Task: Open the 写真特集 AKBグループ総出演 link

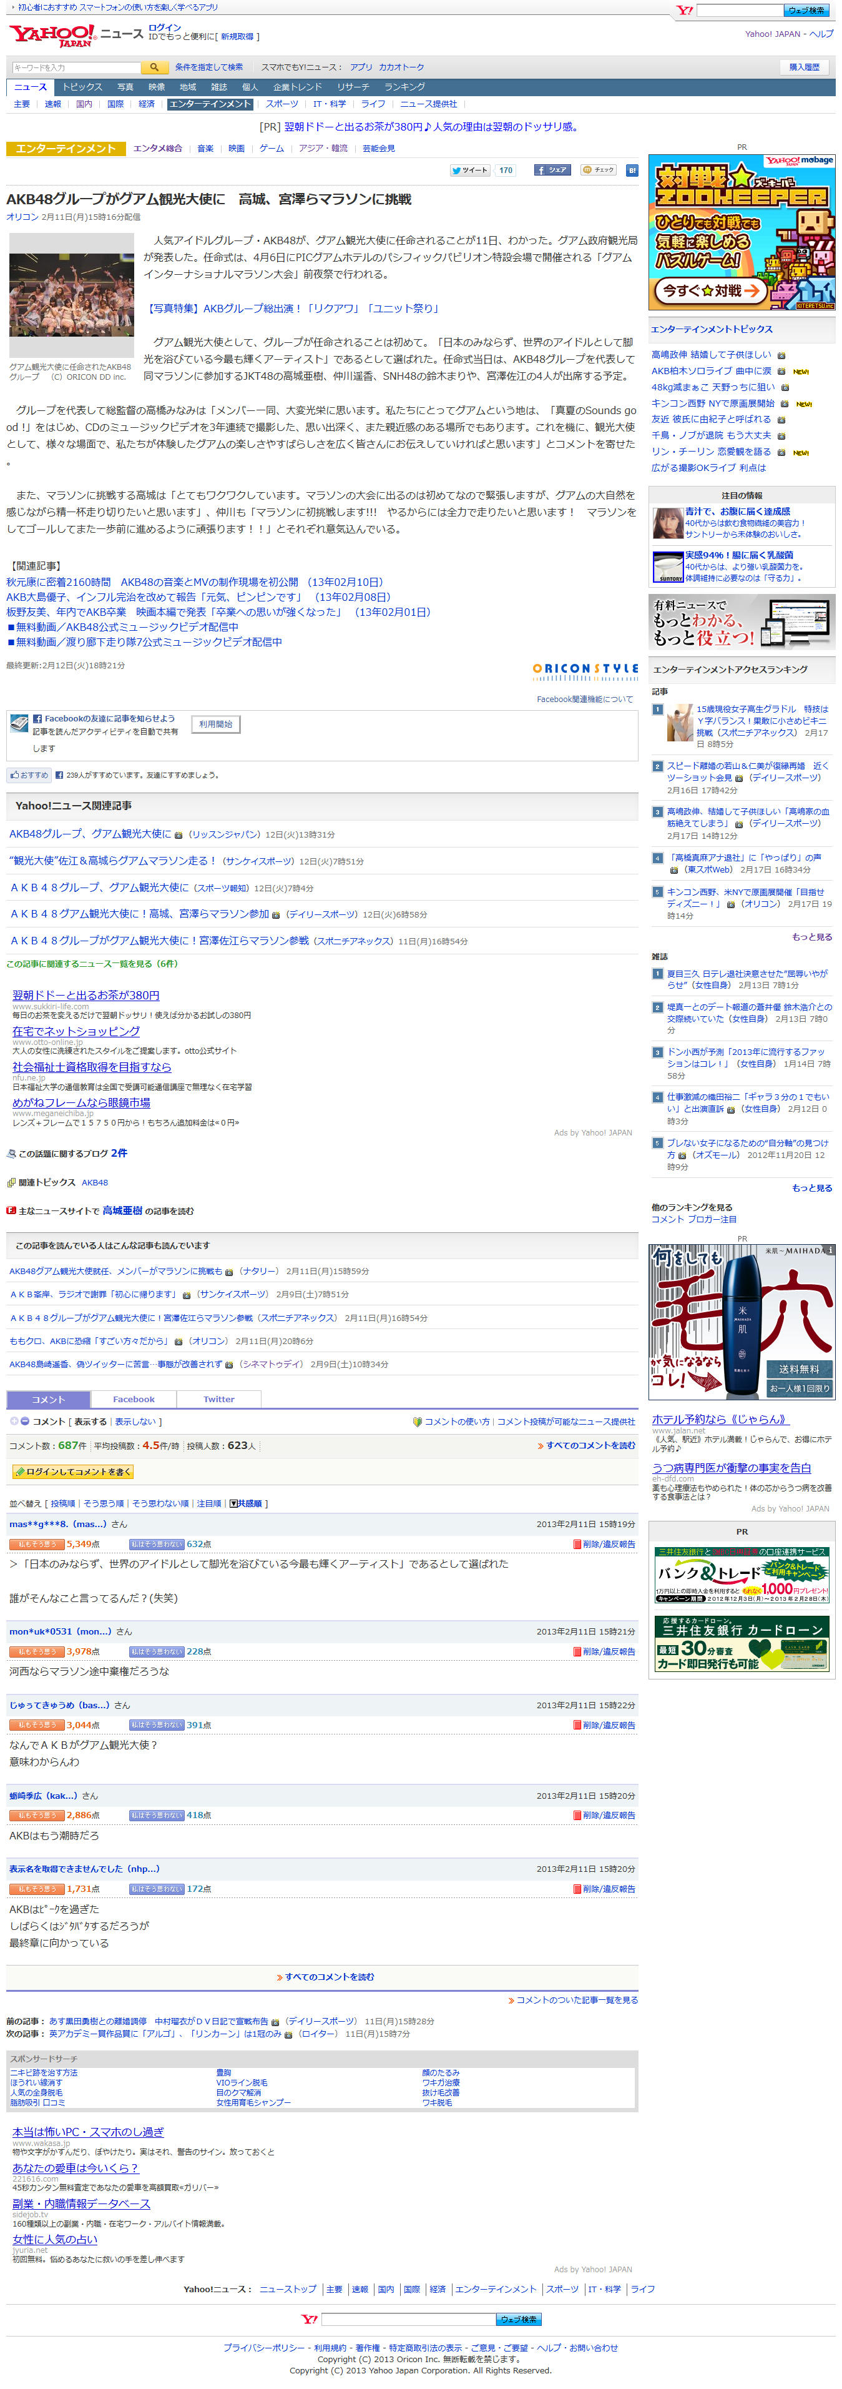Action: coord(291,308)
